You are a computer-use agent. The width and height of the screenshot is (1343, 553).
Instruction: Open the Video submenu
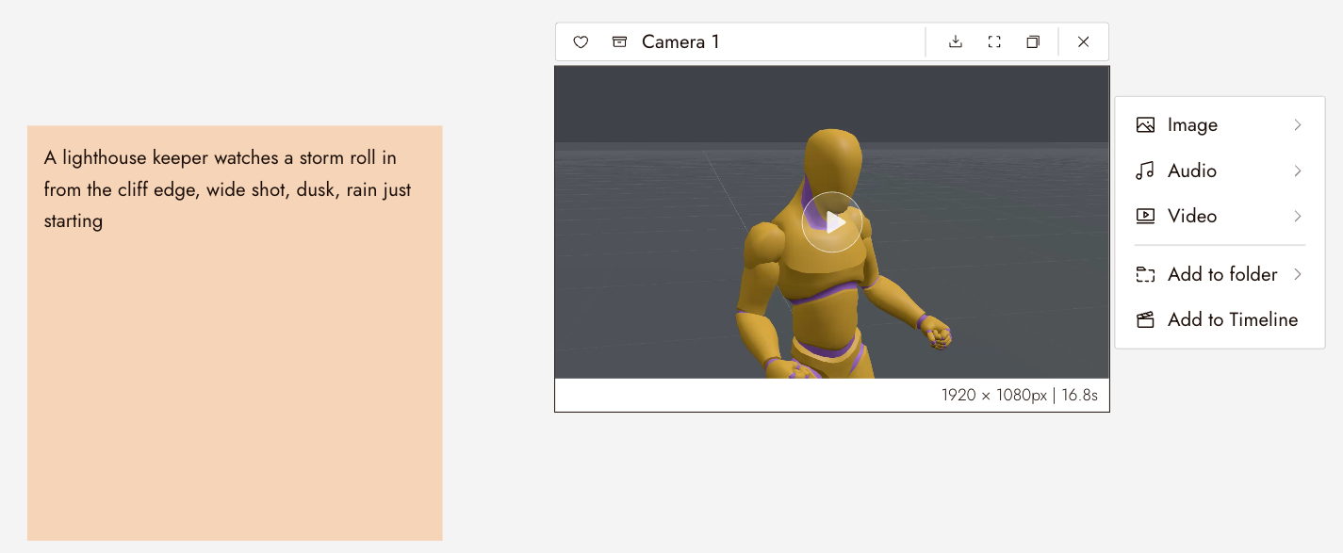(1220, 216)
